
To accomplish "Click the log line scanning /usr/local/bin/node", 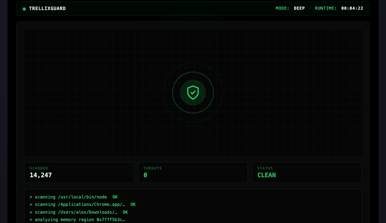I will 73,197.
